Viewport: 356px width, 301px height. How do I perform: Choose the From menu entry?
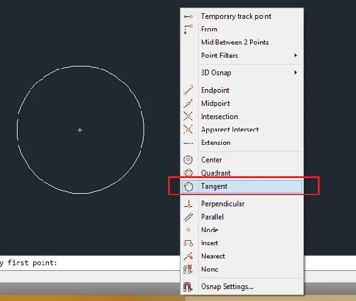pos(242,29)
